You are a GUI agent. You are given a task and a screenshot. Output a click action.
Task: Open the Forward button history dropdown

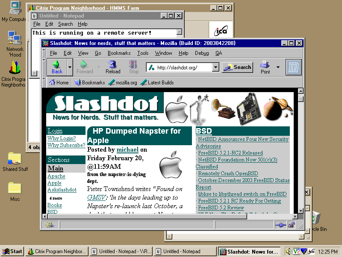coord(99,67)
